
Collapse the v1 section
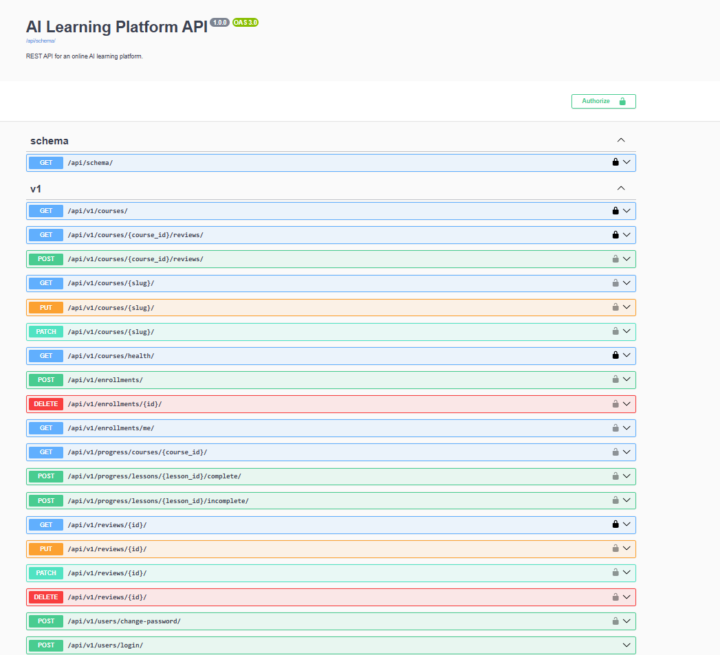coord(621,188)
